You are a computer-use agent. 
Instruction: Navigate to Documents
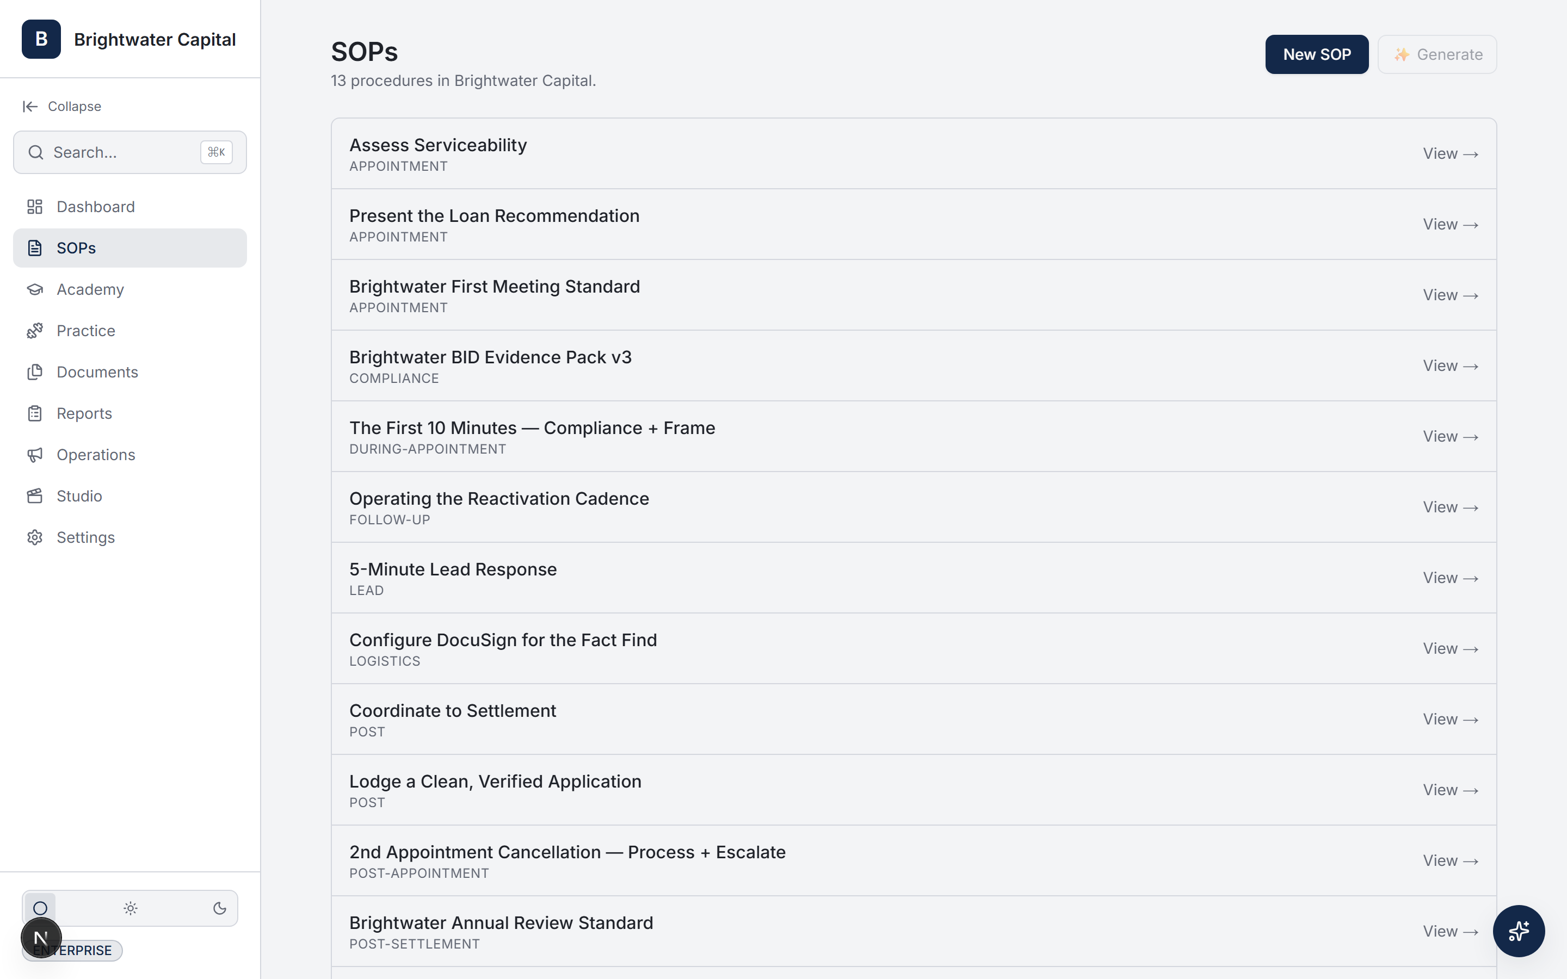(129, 373)
